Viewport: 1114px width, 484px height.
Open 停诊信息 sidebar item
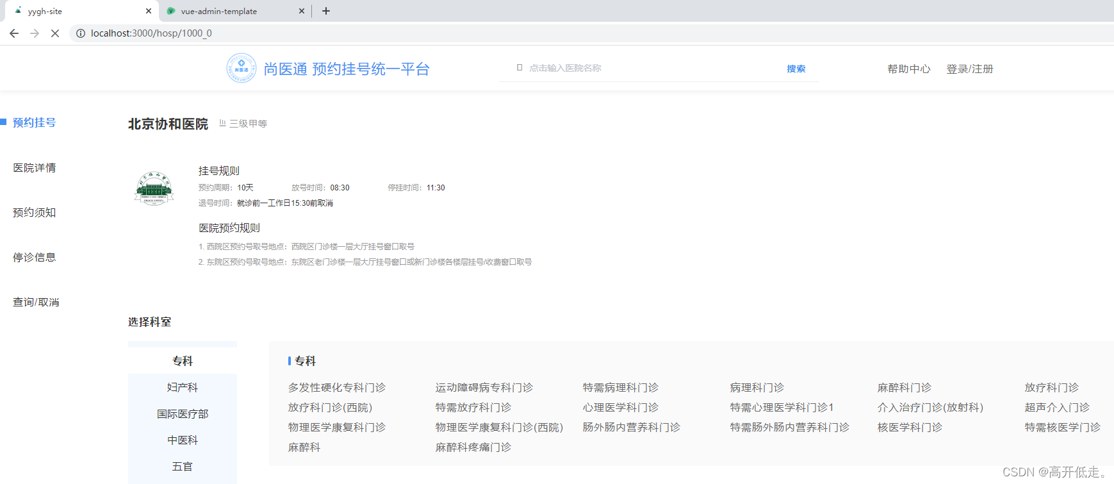coord(35,257)
